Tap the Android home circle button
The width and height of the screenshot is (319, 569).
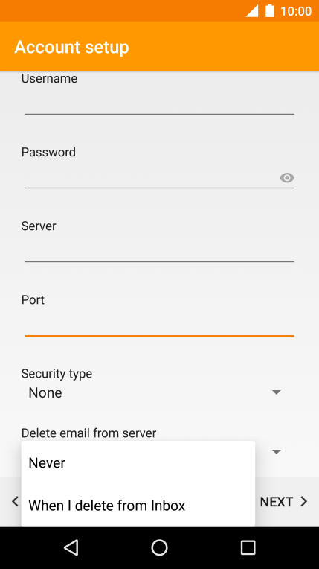159,547
